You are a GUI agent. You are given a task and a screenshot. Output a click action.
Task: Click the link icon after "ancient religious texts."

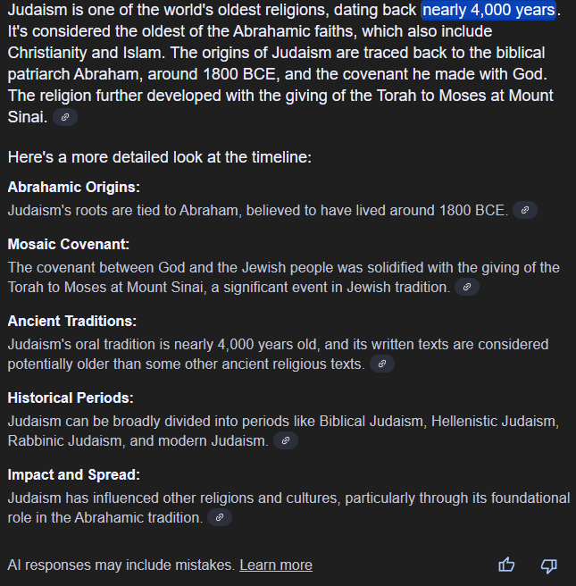(381, 364)
